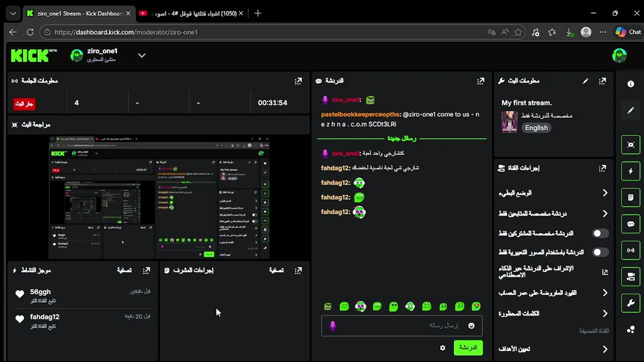Click the KICK logo
Image resolution: width=644 pixels, height=362 pixels.
33,55
